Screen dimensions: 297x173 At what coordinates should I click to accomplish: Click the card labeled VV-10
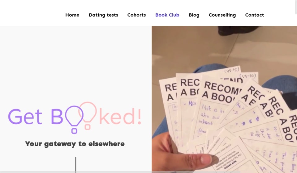[x=248, y=76]
